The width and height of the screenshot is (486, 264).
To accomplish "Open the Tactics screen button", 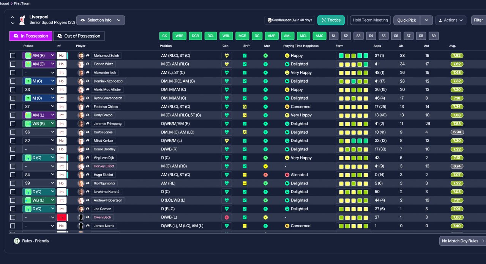I will pos(331,20).
